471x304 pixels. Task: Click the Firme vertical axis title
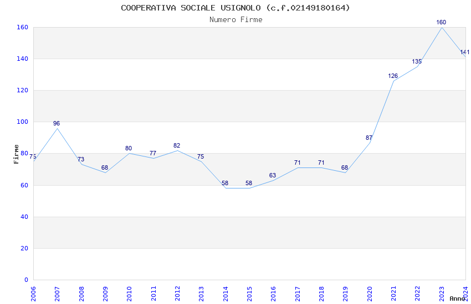coord(16,154)
